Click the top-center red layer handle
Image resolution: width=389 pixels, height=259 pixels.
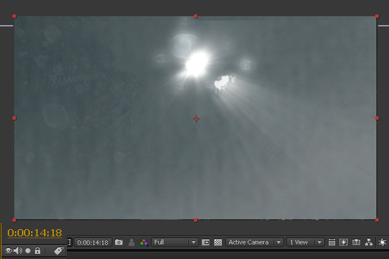(196, 16)
